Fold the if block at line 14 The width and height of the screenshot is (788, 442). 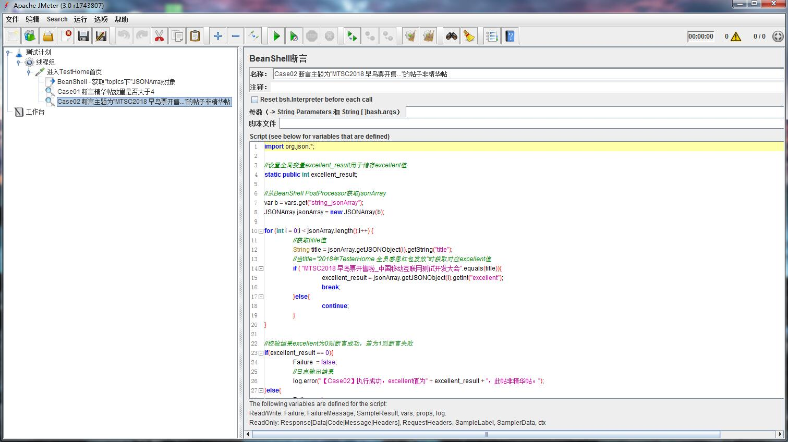click(261, 268)
